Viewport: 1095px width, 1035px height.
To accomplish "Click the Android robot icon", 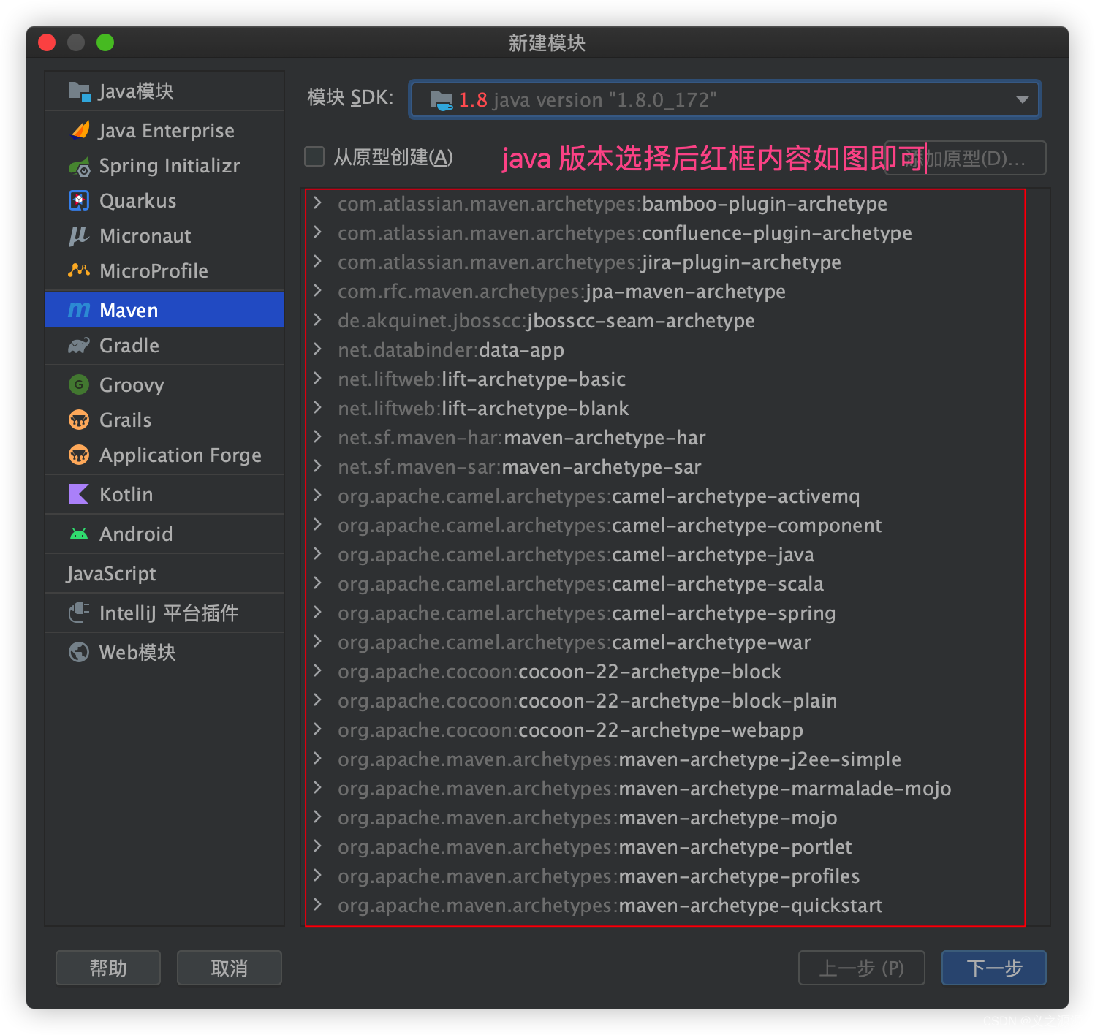I will [x=79, y=534].
